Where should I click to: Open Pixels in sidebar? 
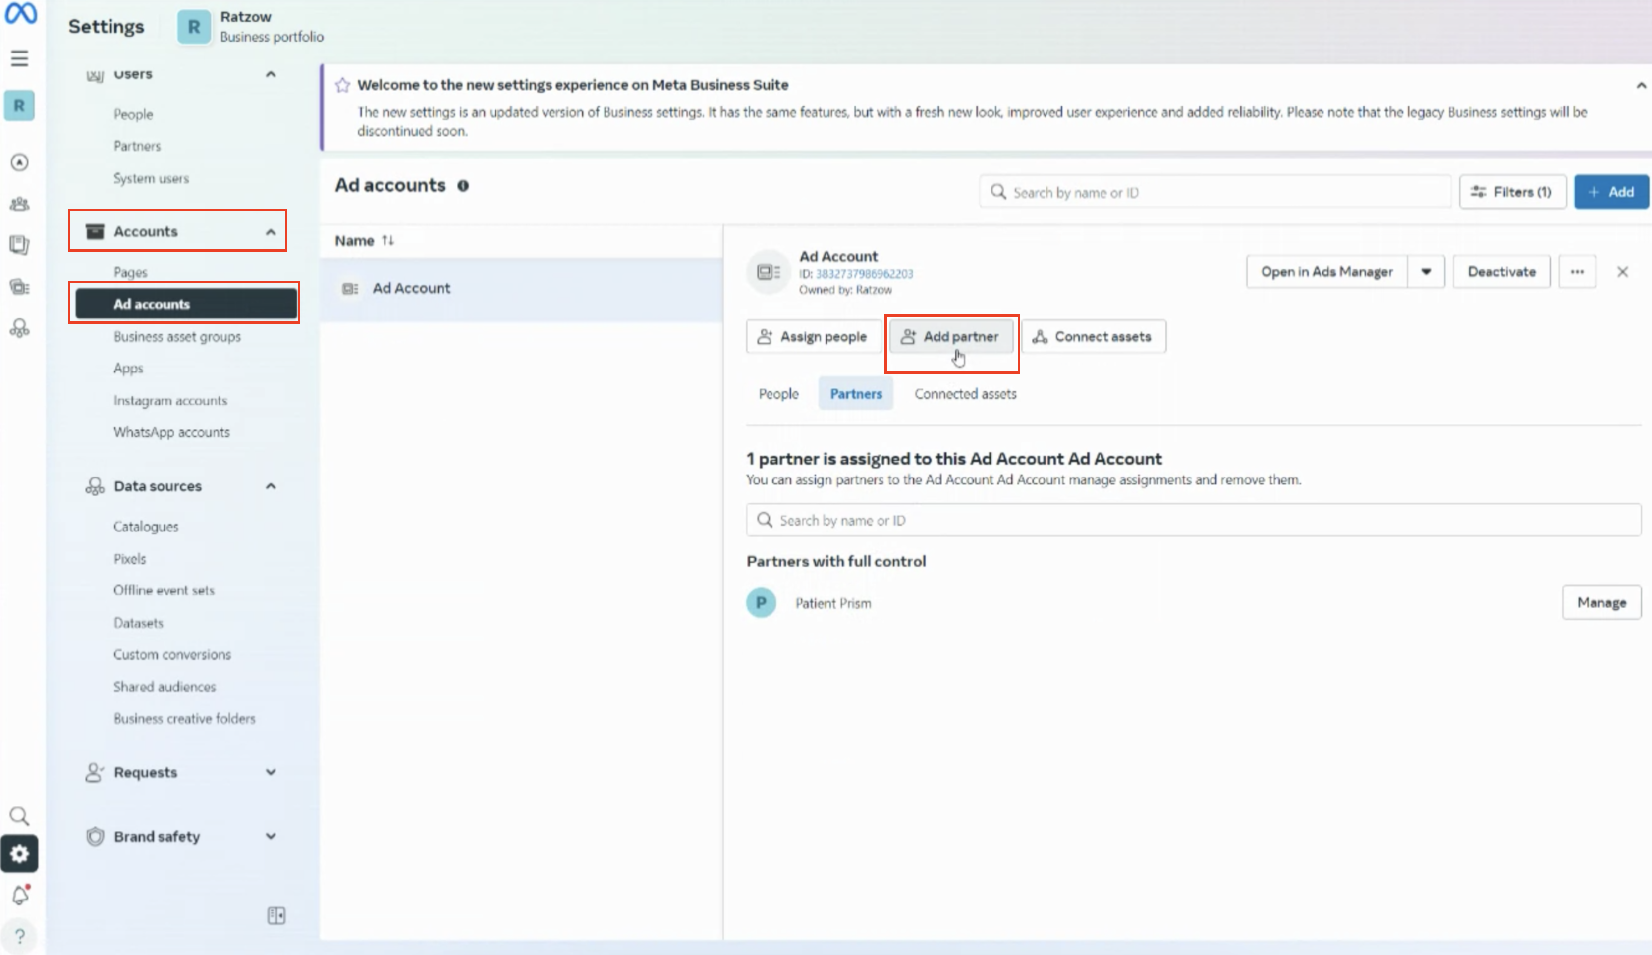pos(130,559)
